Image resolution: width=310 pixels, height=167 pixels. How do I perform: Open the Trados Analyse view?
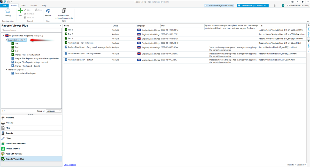(x=16, y=148)
